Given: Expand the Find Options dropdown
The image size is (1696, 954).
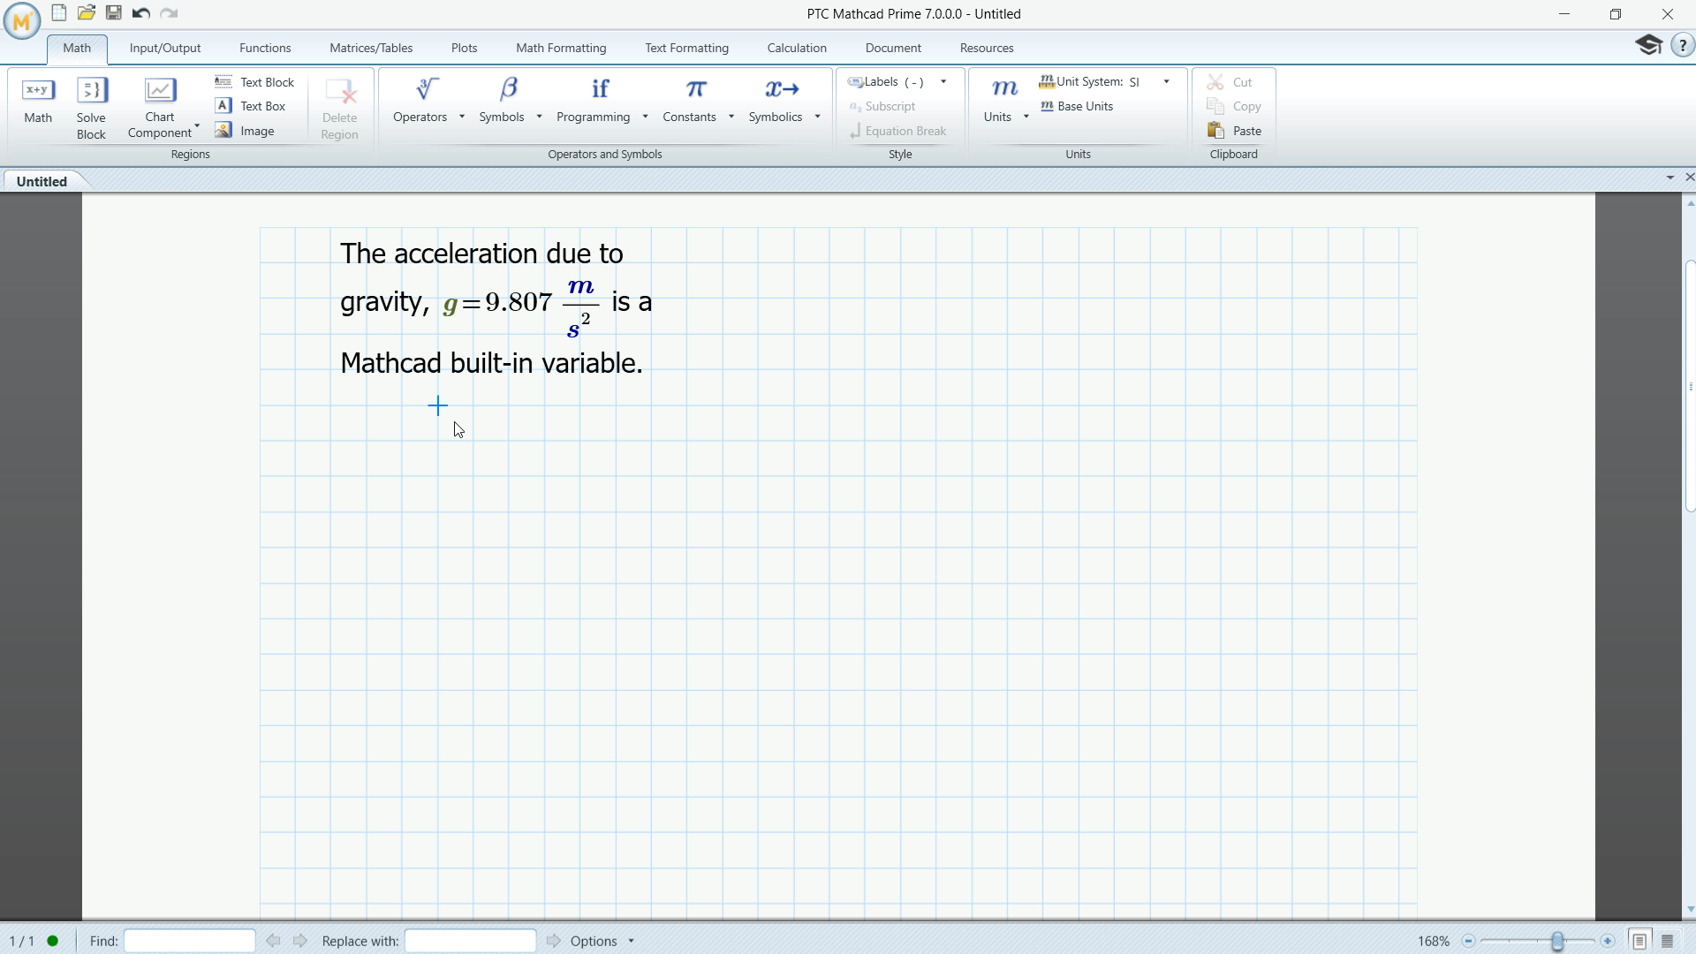Looking at the screenshot, I should (632, 941).
